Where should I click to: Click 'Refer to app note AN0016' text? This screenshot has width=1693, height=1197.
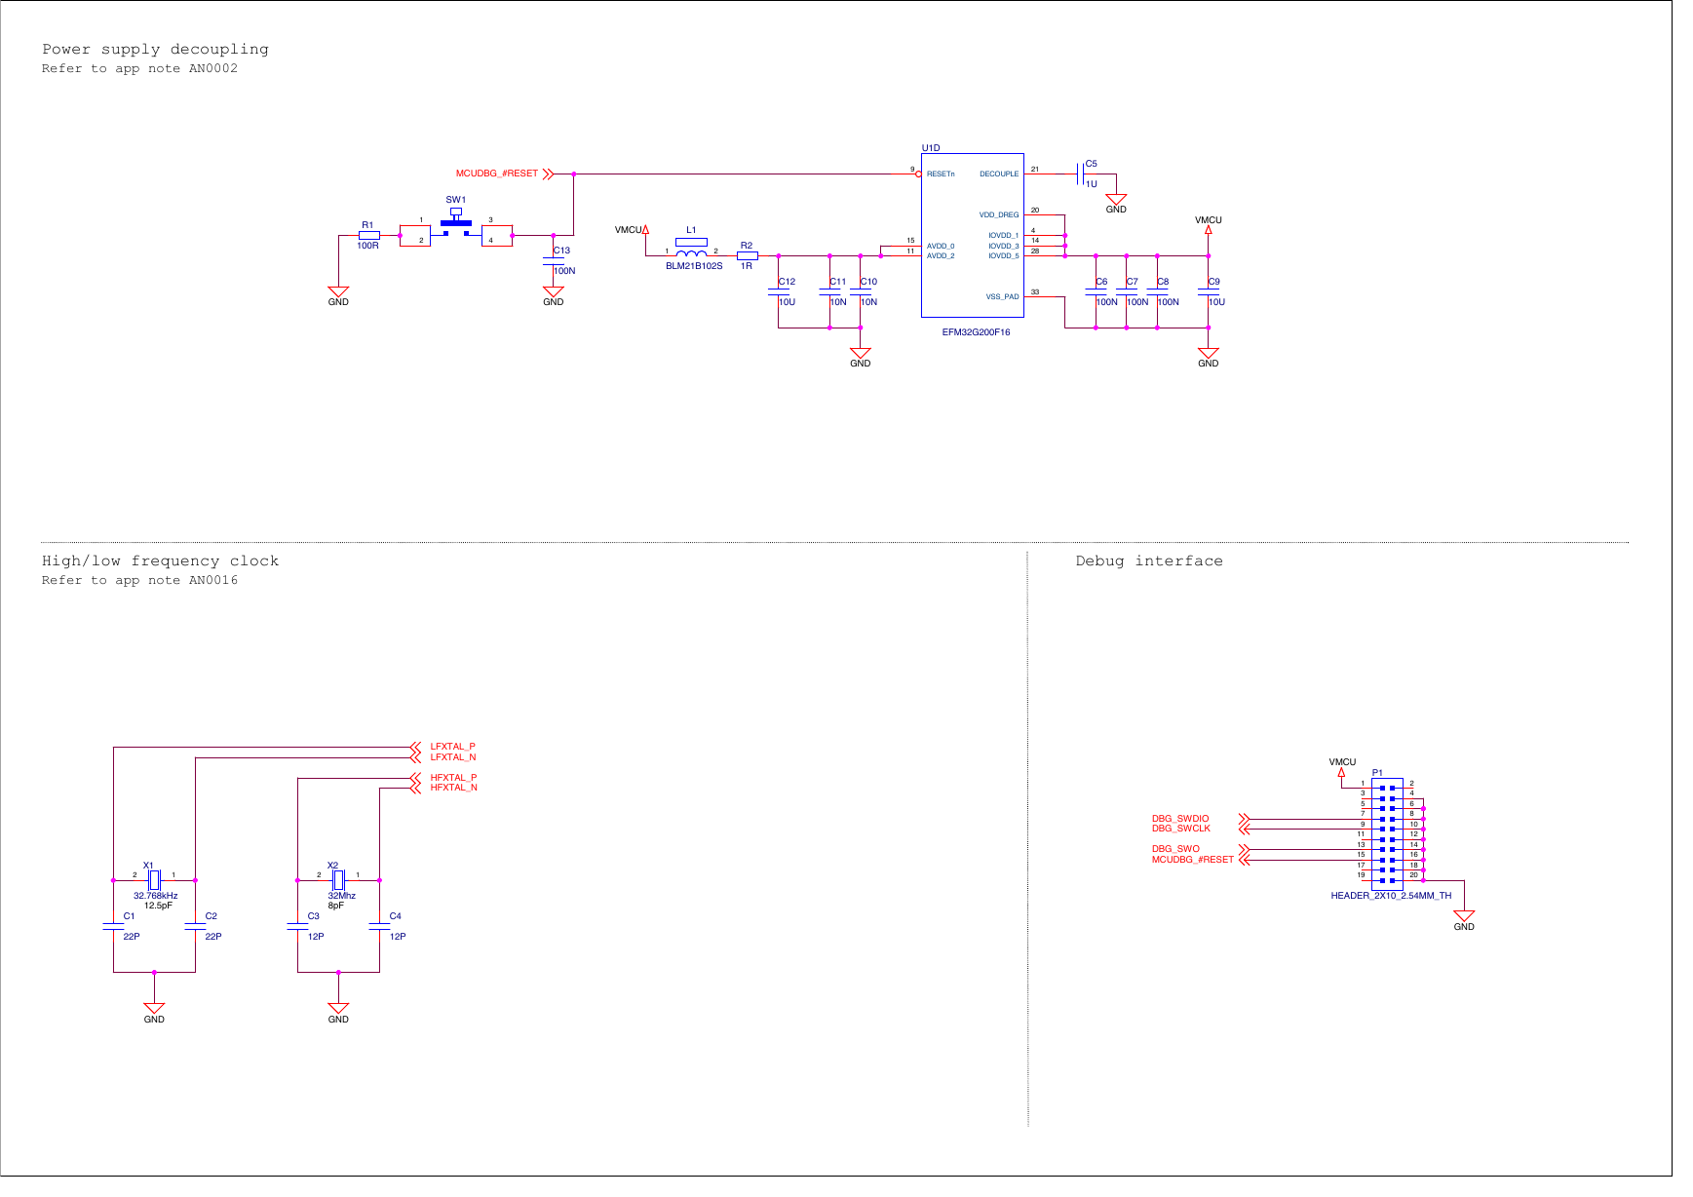click(x=139, y=580)
